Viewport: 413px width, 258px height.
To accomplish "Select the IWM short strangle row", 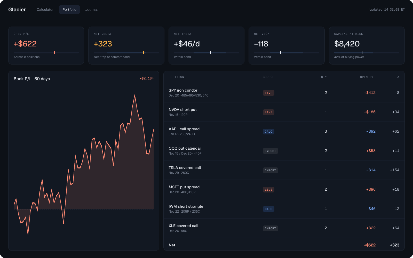I will pyautogui.click(x=284, y=209).
